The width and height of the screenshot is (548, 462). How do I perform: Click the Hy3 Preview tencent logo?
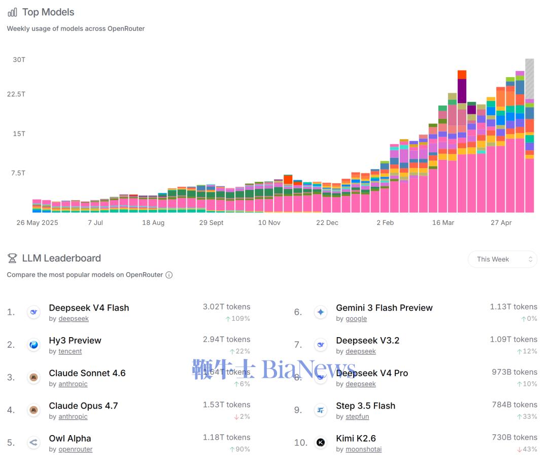pos(33,345)
